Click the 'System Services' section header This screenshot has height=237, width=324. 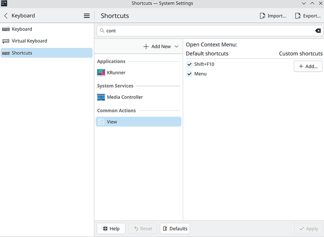tap(115, 86)
